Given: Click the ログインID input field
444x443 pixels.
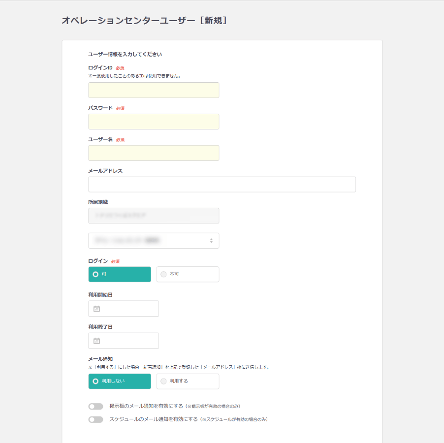Looking at the screenshot, I should pos(154,90).
